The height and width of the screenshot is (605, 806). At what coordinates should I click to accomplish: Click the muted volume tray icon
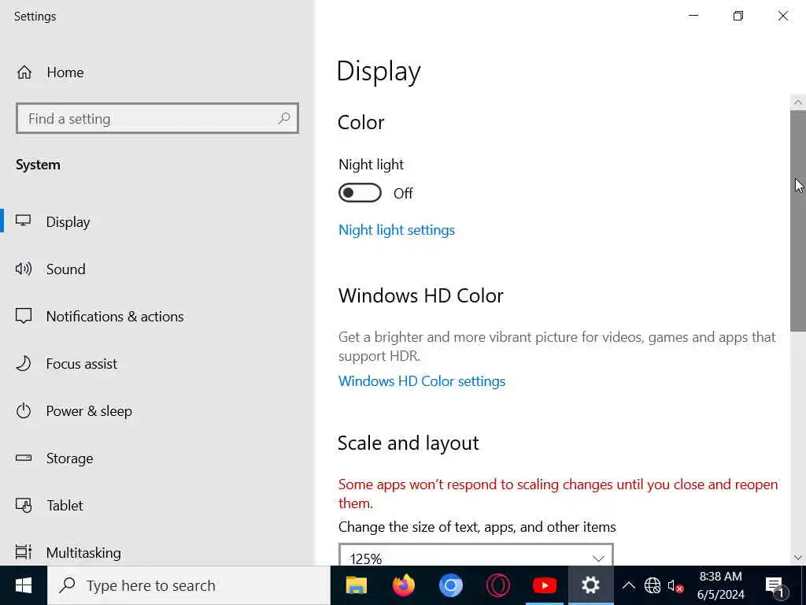[x=675, y=585]
